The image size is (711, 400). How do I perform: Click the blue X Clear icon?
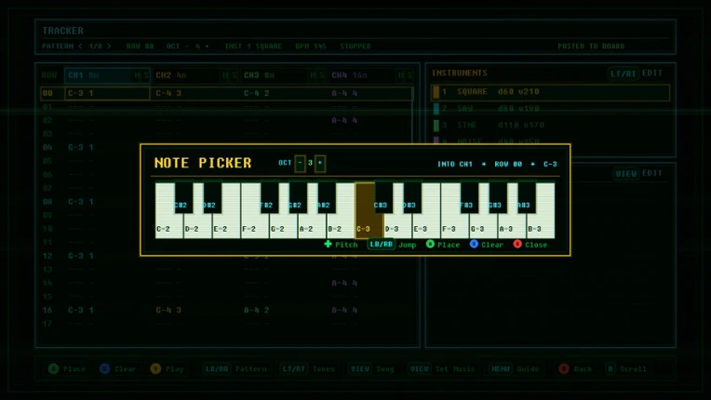pos(474,244)
